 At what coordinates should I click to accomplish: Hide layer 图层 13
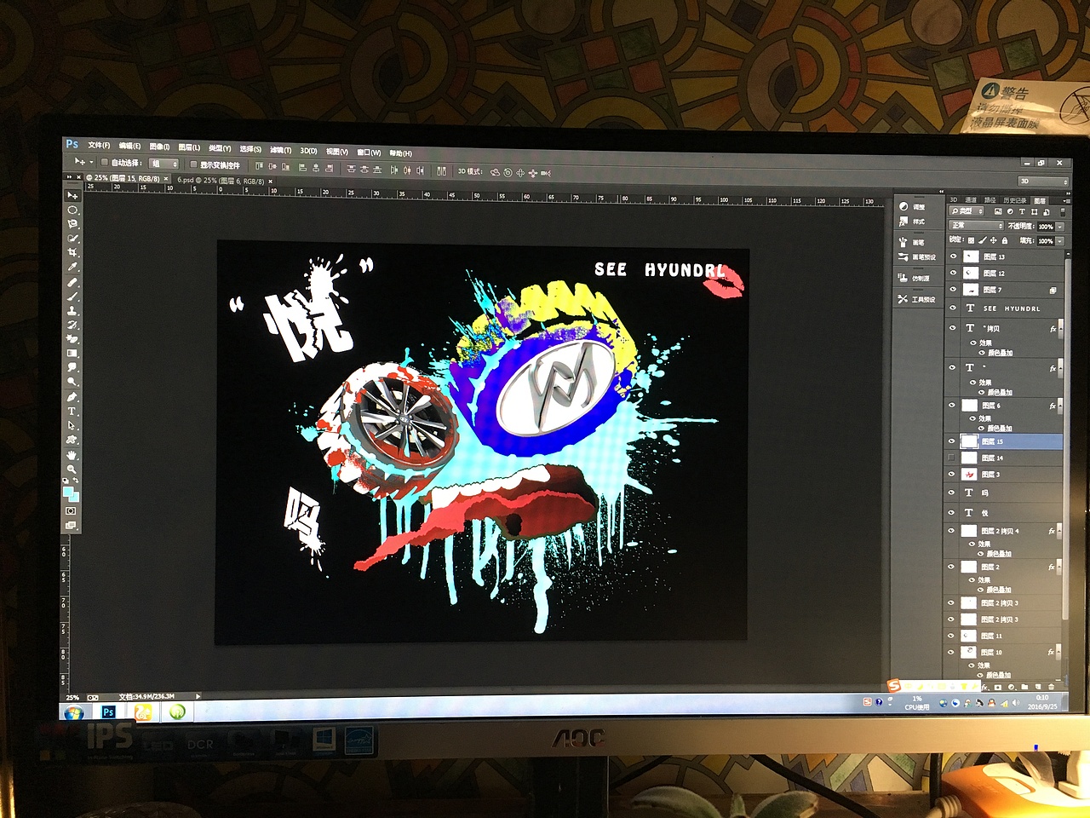(953, 256)
